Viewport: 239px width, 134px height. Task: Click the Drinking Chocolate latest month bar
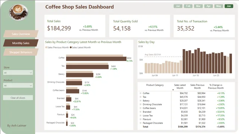click(x=74, y=83)
